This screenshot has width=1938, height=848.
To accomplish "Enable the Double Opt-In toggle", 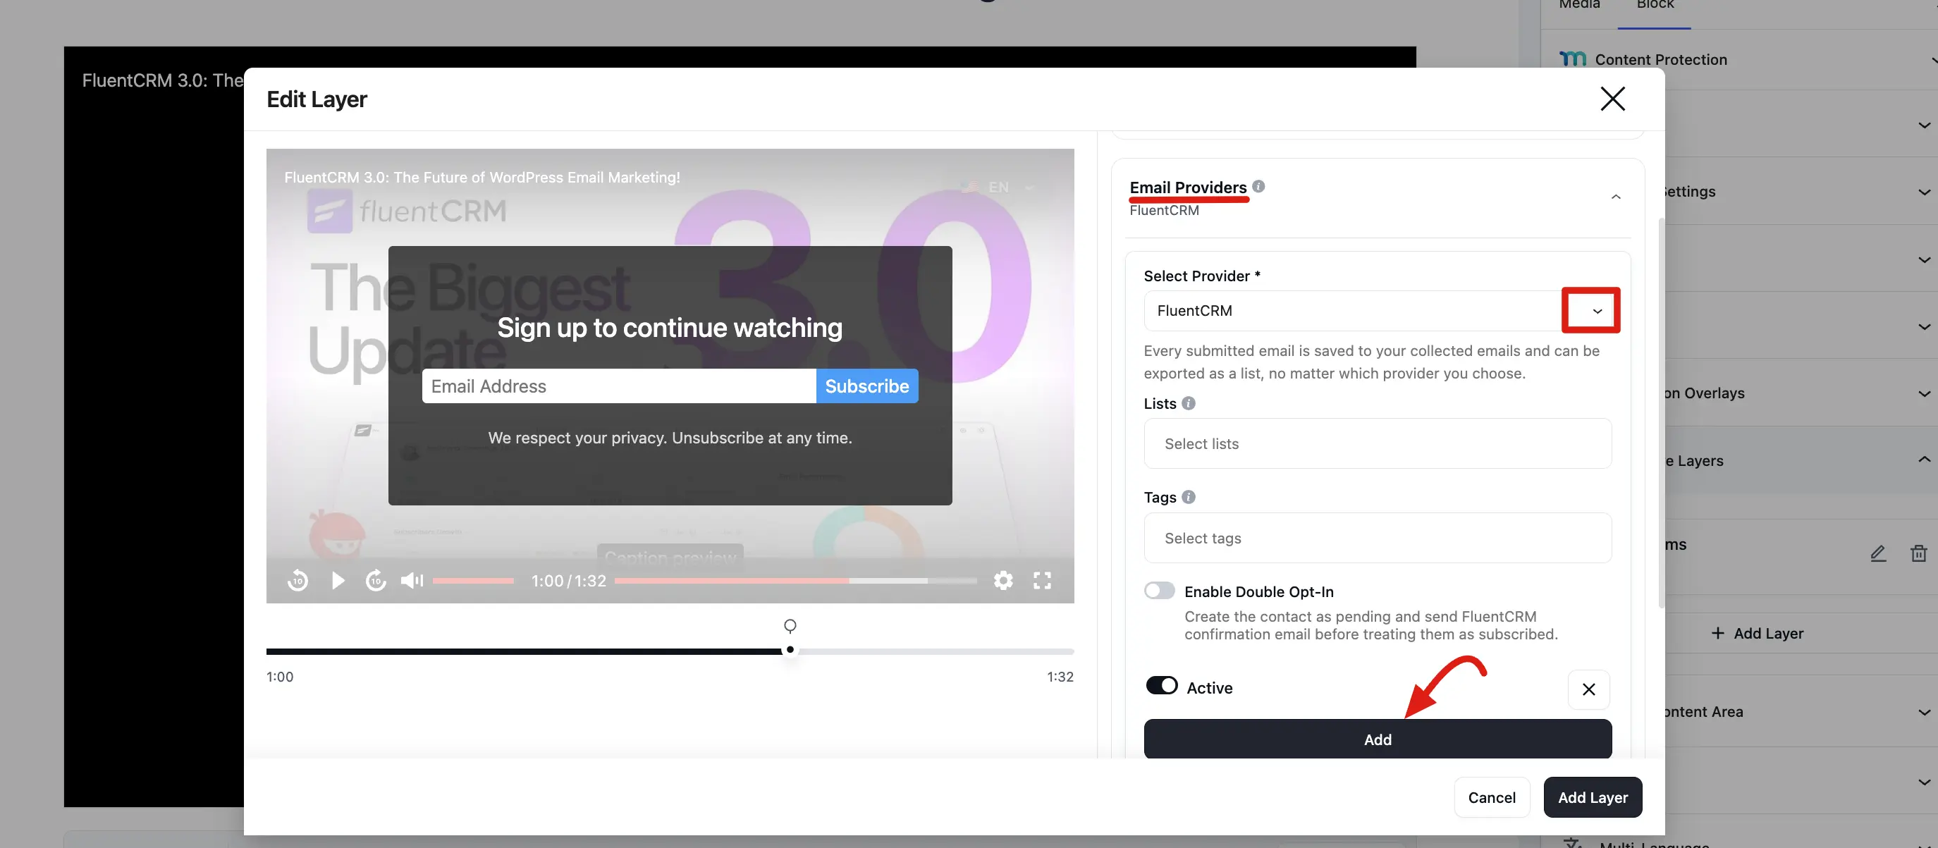I will coord(1159,591).
